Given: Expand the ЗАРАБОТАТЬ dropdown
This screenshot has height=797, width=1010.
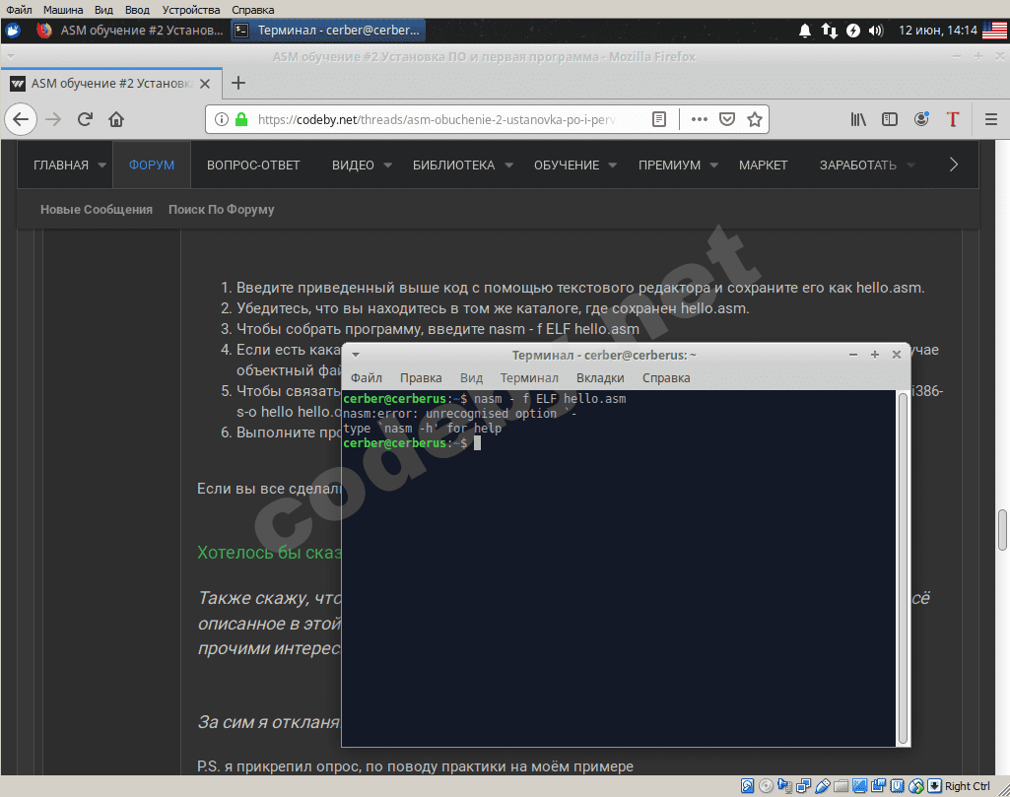Looking at the screenshot, I should click(x=910, y=165).
